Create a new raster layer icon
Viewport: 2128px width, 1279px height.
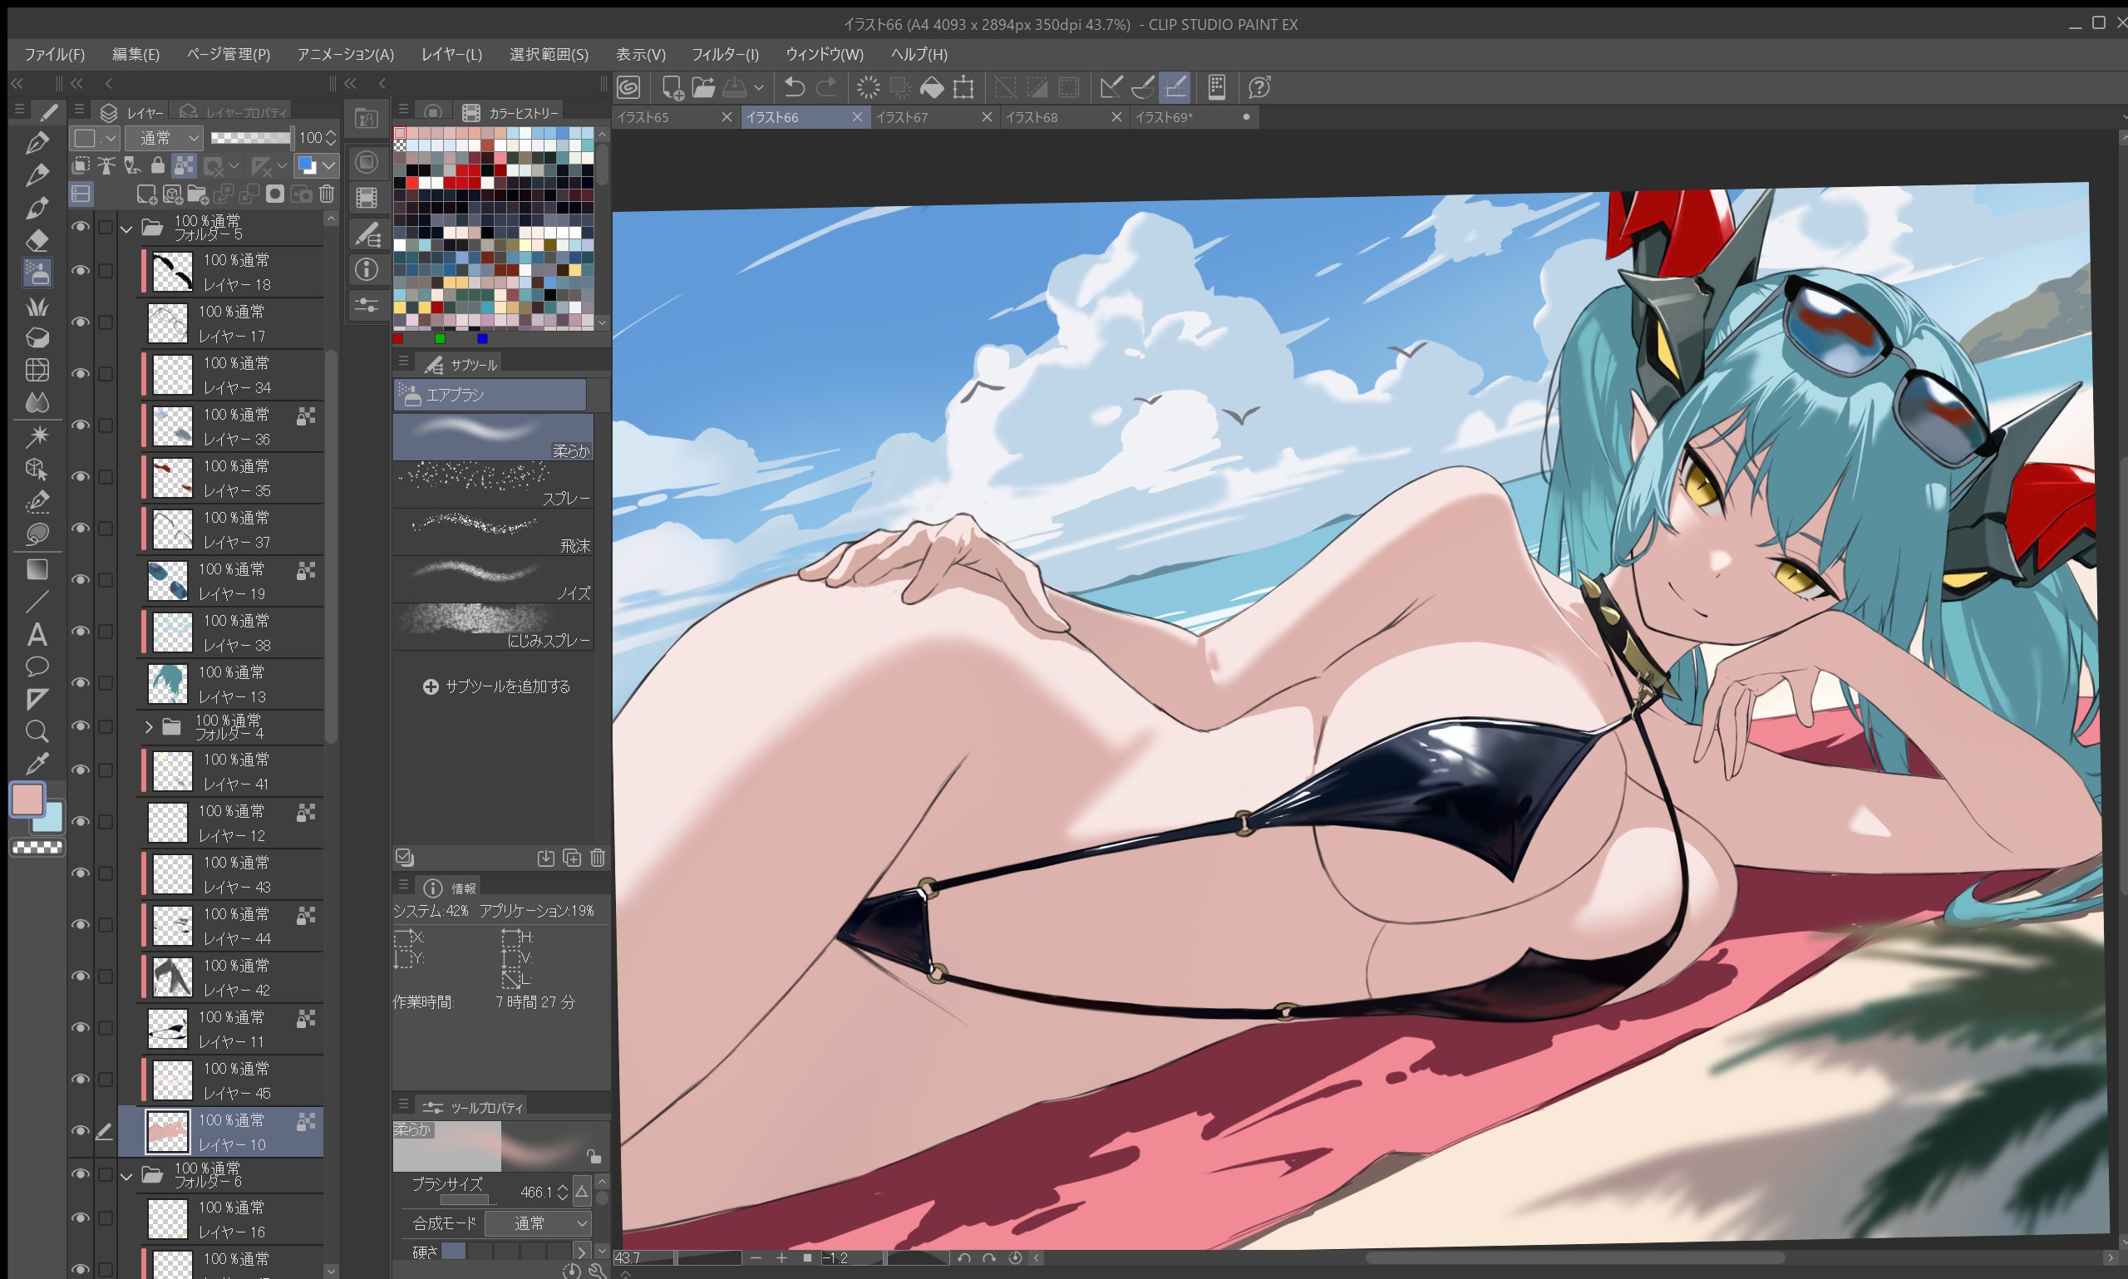[x=146, y=194]
